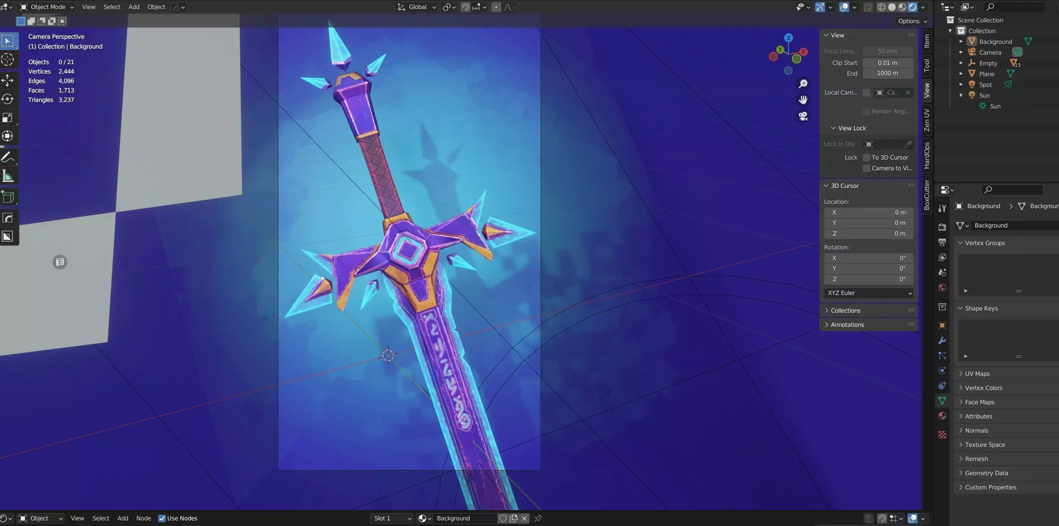The image size is (1059, 526).
Task: Open the XYZ Euler rotation mode dropdown
Action: (x=868, y=293)
